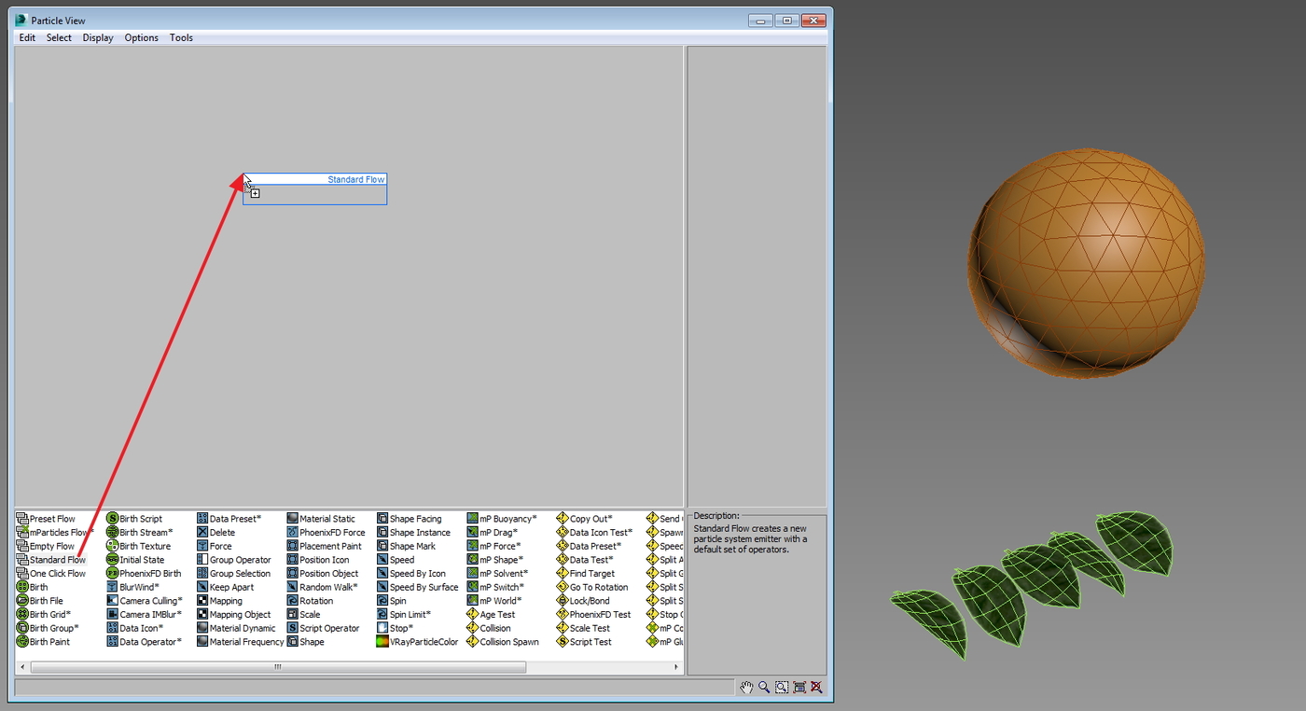Select the Copy Out test
Viewport: 1306px width, 711px height.
[x=585, y=519]
